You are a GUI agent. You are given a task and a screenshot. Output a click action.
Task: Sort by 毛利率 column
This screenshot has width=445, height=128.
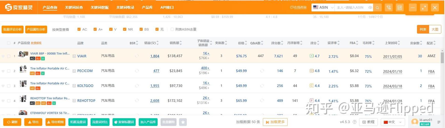[373, 43]
